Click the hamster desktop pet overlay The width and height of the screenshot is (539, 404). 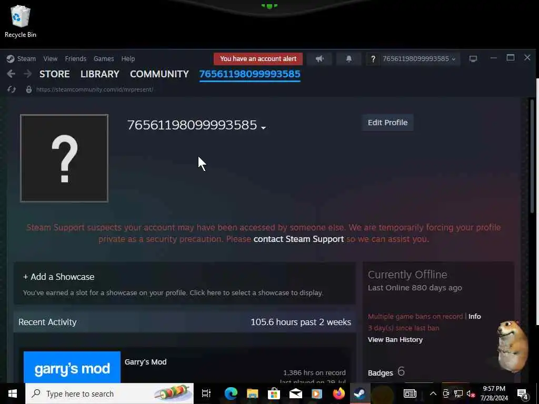point(512,346)
